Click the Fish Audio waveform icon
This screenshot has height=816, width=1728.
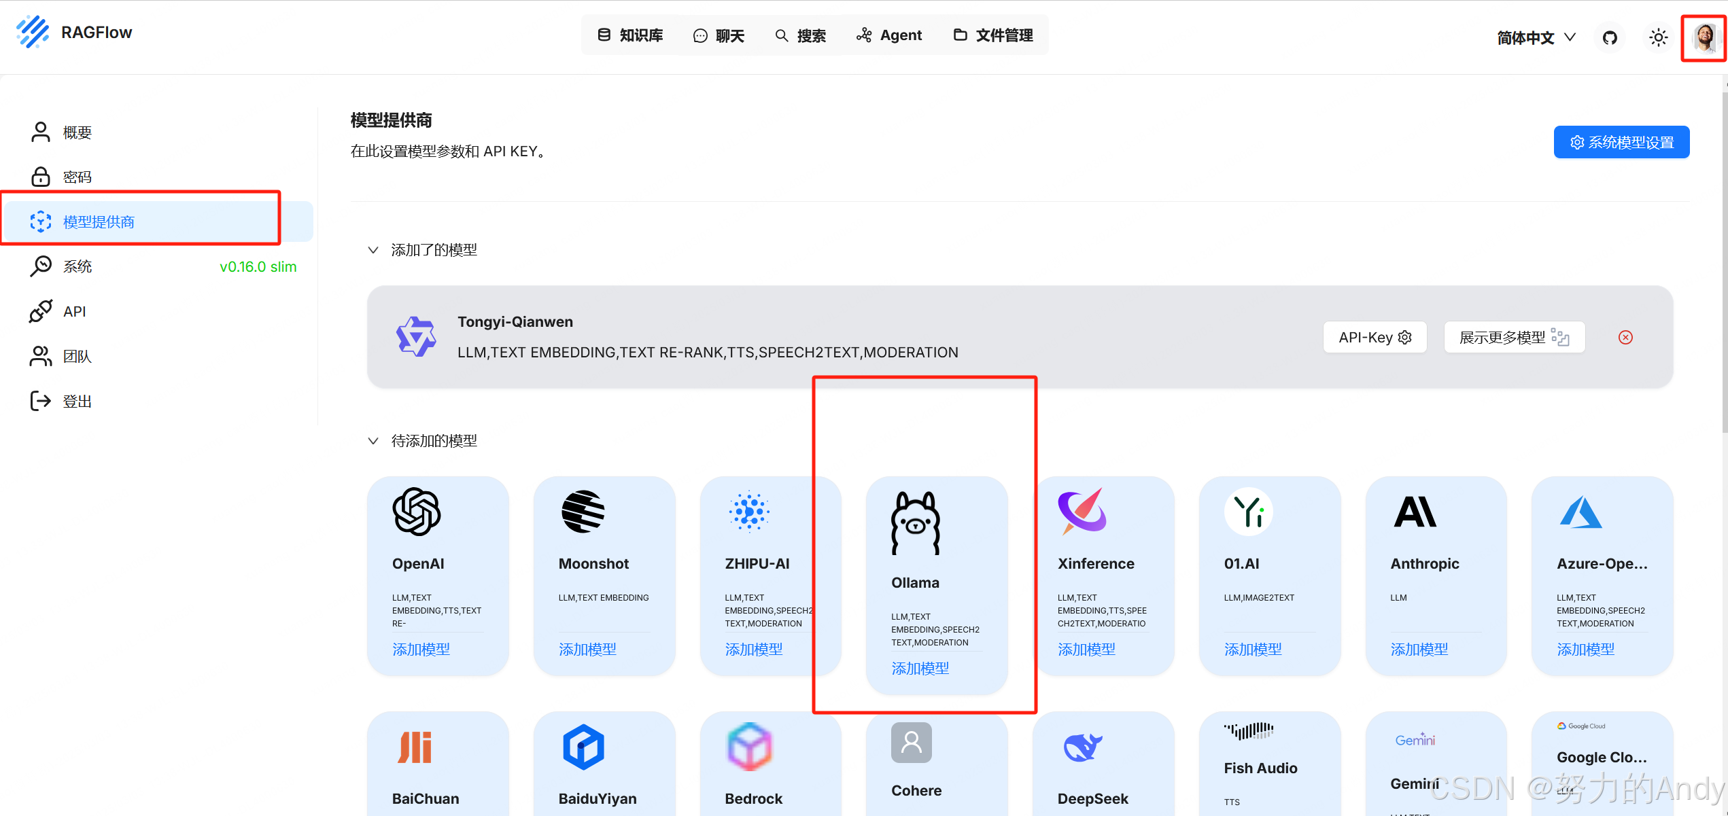(1249, 730)
